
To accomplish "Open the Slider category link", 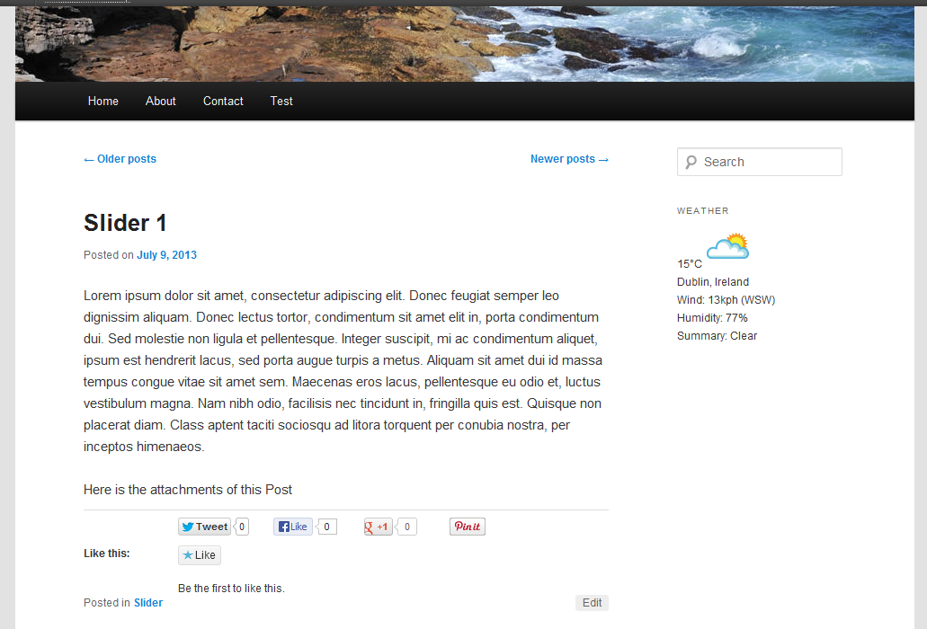I will (148, 603).
